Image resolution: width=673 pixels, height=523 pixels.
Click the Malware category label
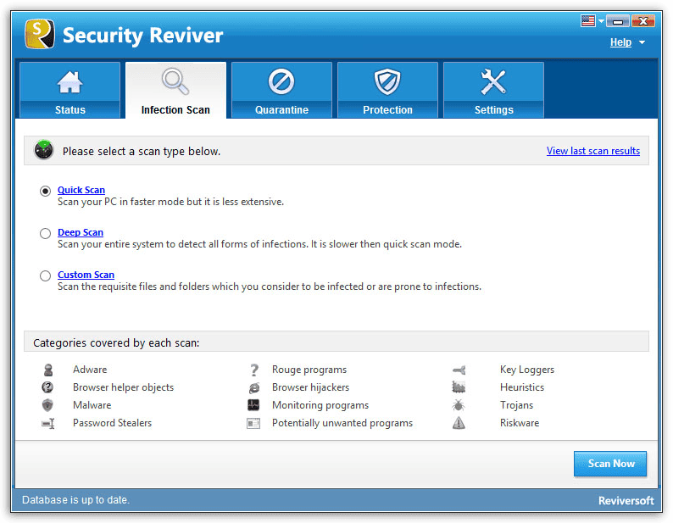pyautogui.click(x=92, y=405)
